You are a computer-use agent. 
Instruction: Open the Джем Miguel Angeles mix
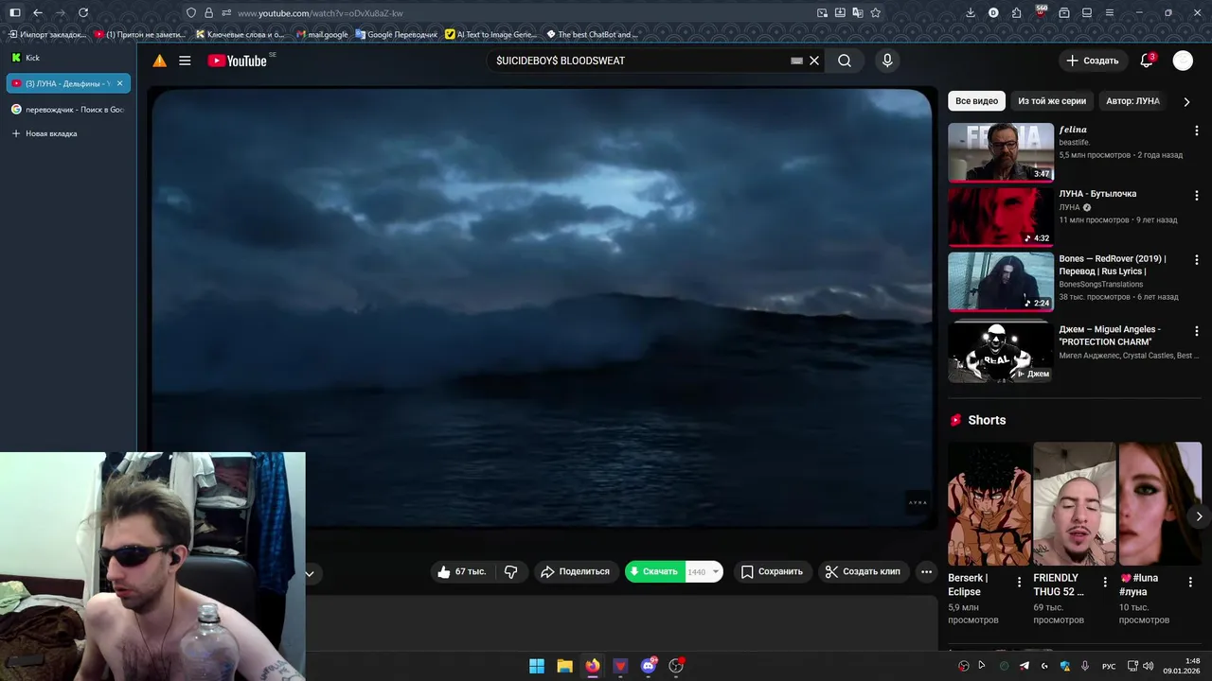point(1001,350)
